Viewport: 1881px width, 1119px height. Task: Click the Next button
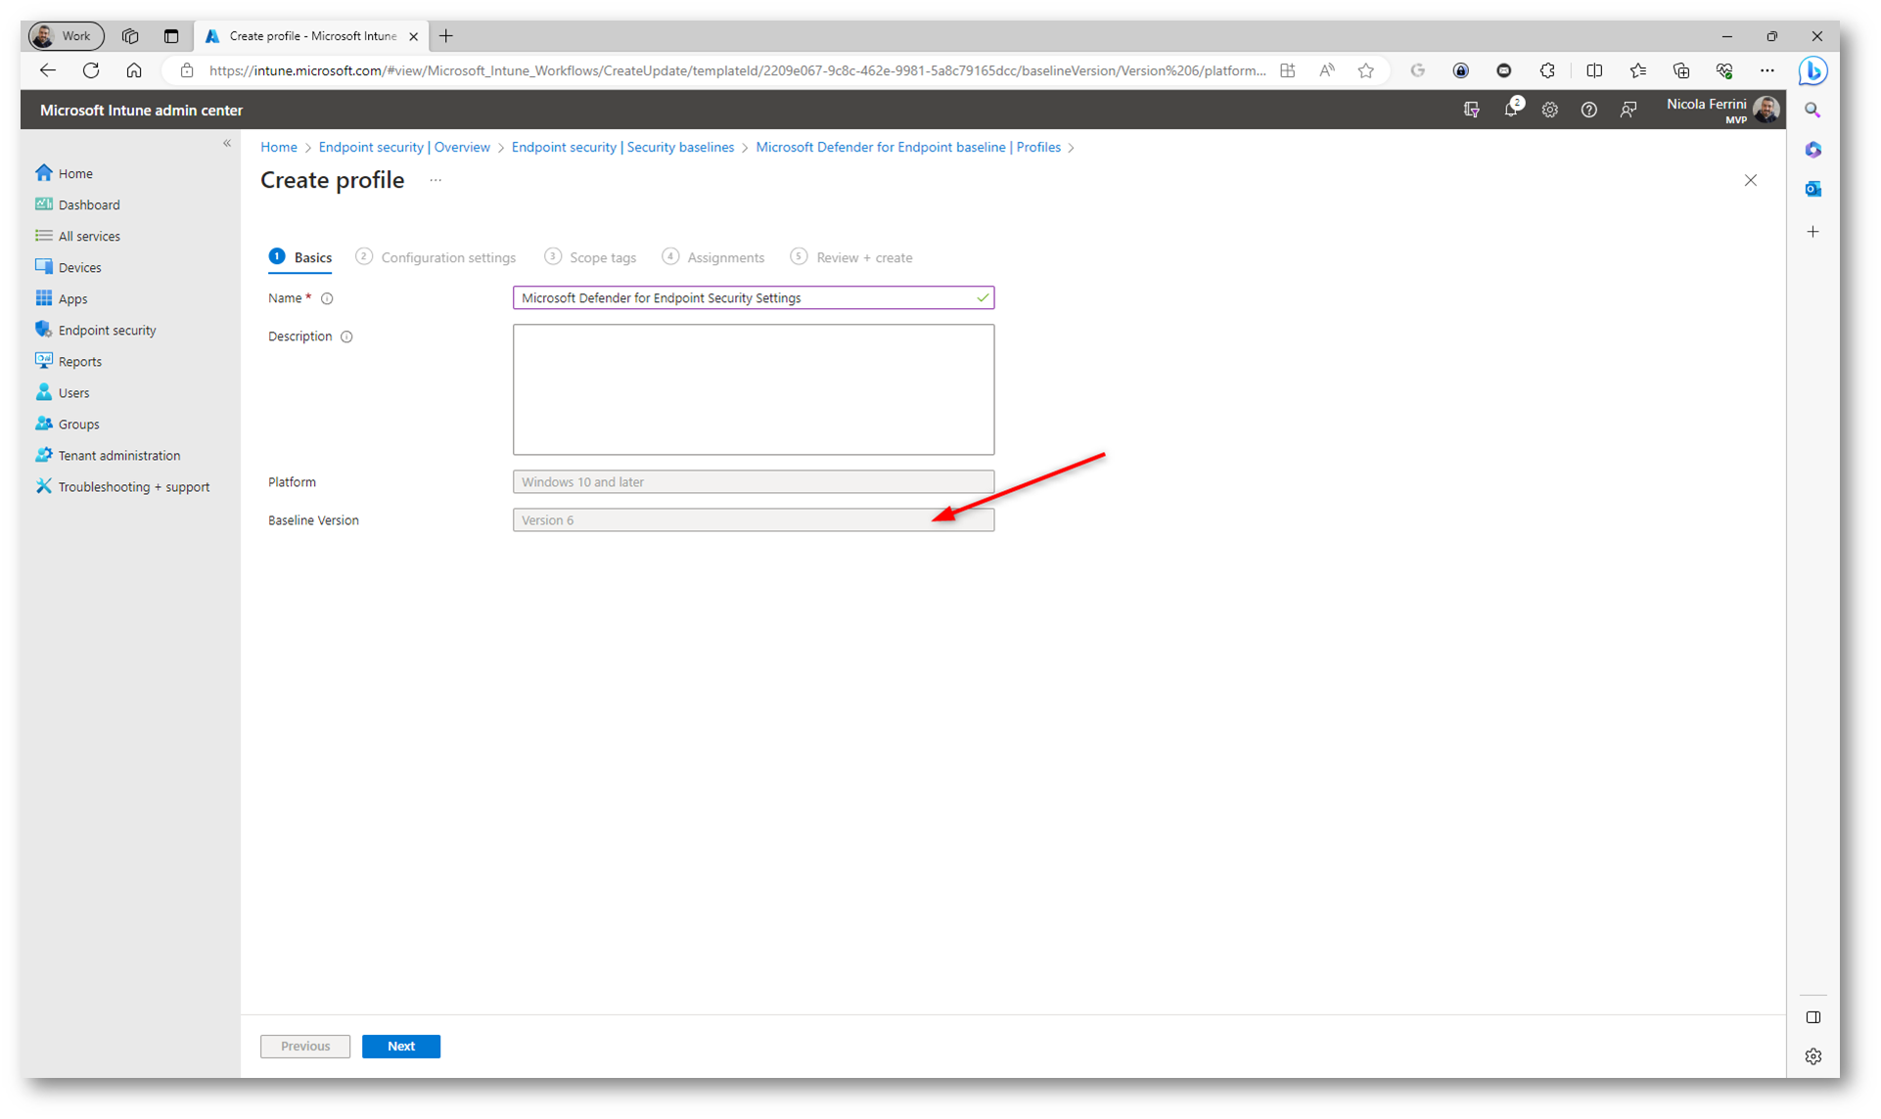coord(401,1046)
